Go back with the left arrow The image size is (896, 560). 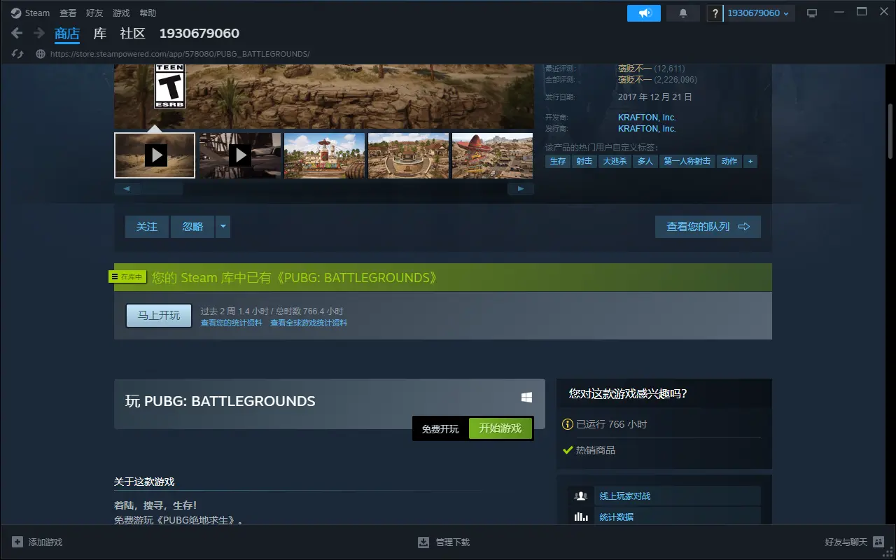(x=17, y=34)
